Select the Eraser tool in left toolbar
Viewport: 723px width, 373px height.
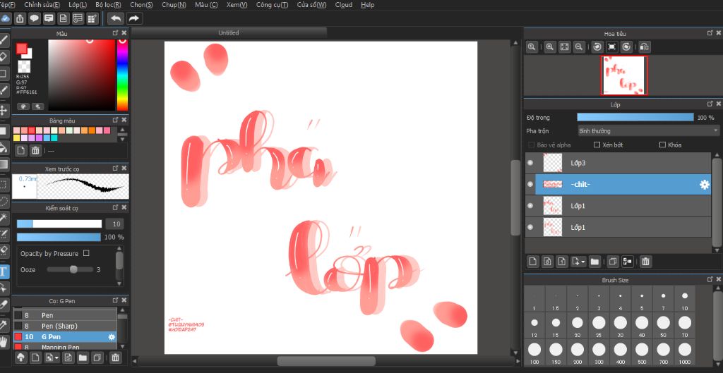(4, 57)
